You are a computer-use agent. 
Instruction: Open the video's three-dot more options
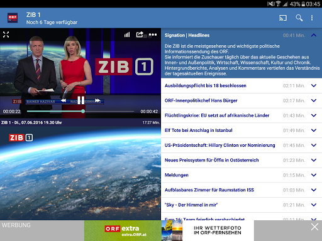pyautogui.click(x=153, y=35)
